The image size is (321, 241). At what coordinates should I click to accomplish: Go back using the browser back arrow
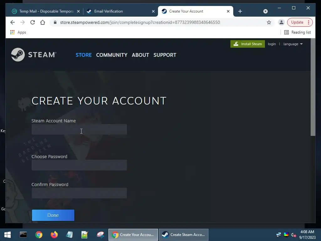pyautogui.click(x=13, y=22)
